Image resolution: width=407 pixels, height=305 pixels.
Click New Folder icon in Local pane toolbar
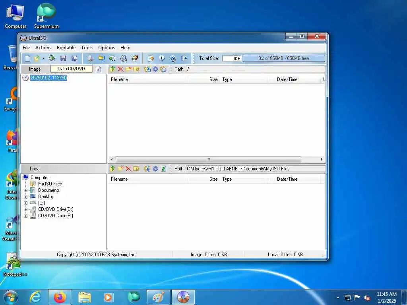(x=120, y=168)
